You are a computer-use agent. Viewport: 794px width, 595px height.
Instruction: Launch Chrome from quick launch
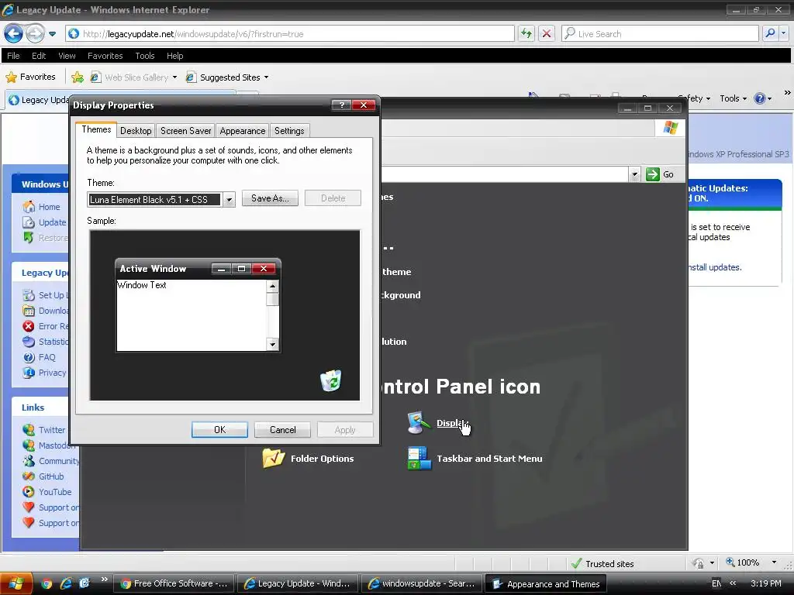click(x=47, y=583)
